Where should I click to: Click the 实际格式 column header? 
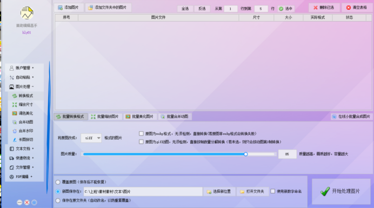(x=318, y=17)
